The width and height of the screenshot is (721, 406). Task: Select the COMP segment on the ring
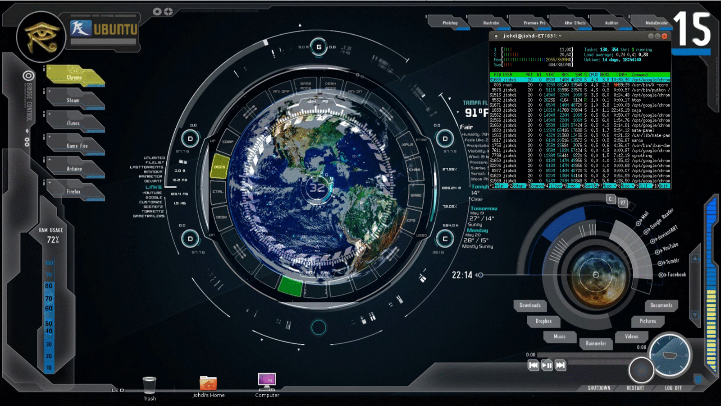click(228, 142)
